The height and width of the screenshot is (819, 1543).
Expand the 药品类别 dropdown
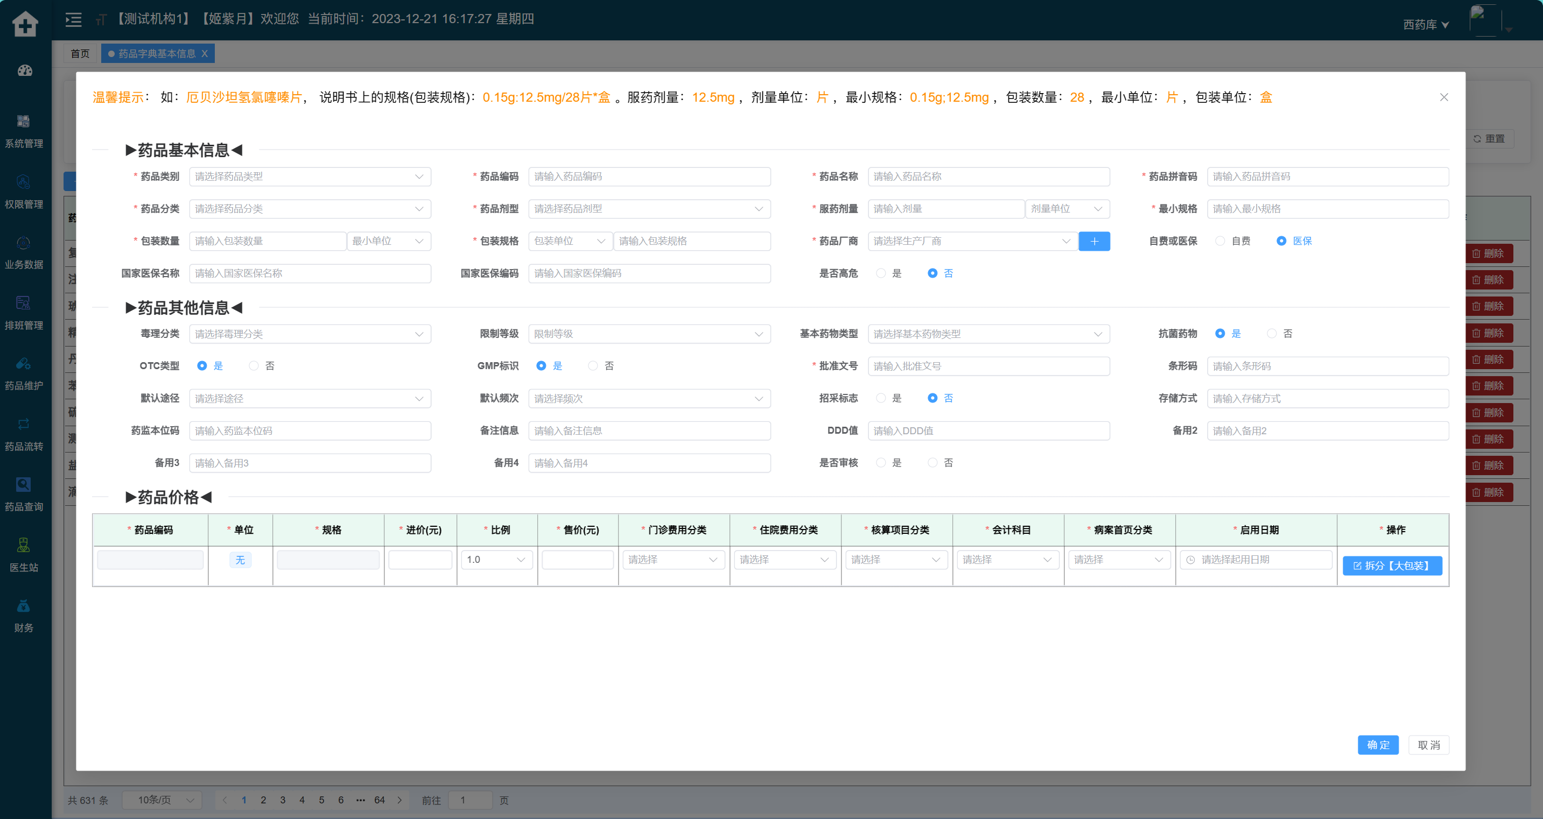click(x=310, y=176)
